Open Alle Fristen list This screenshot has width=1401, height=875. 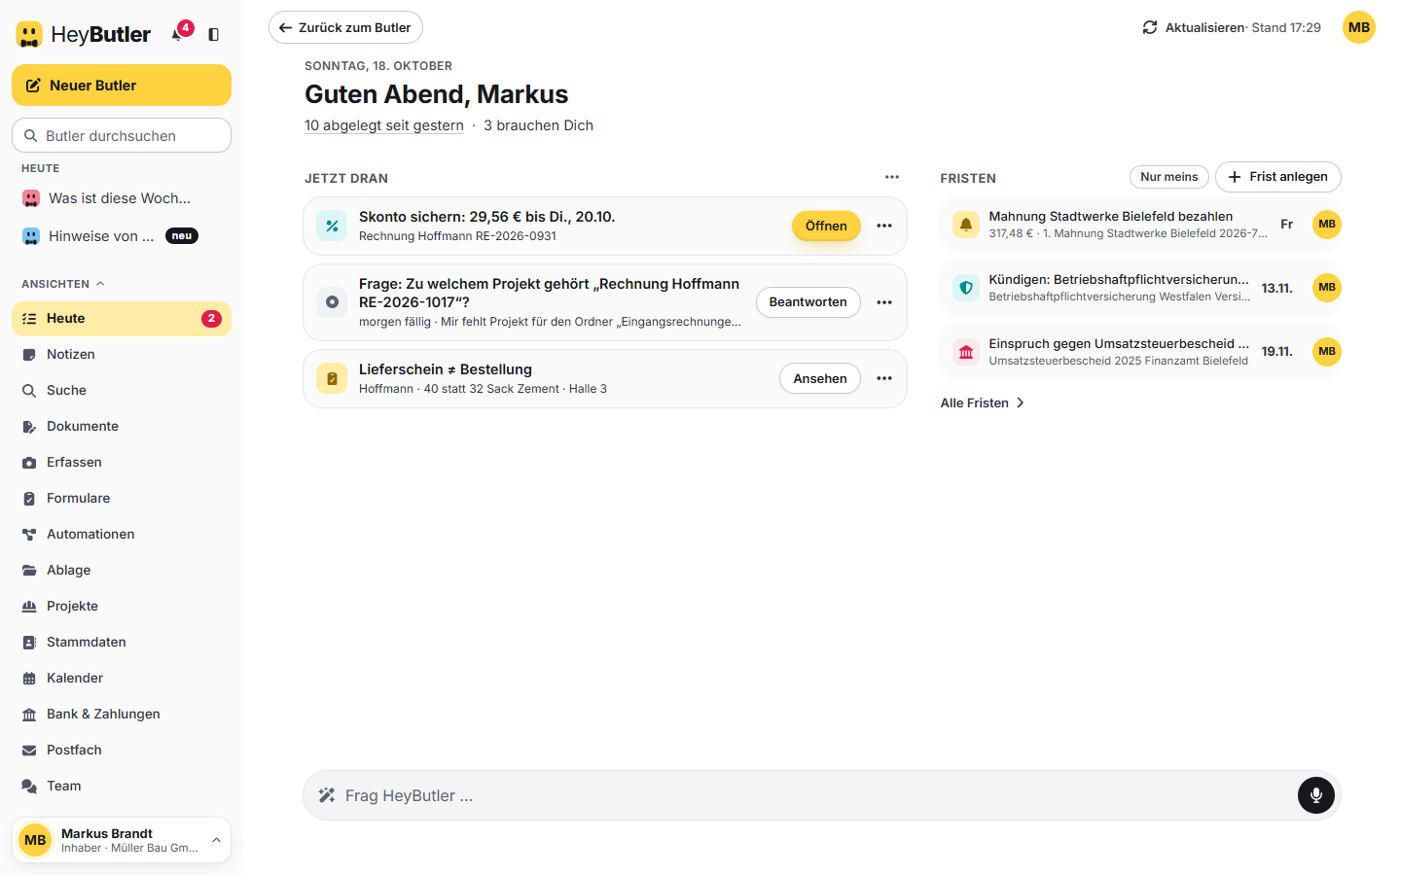click(982, 402)
